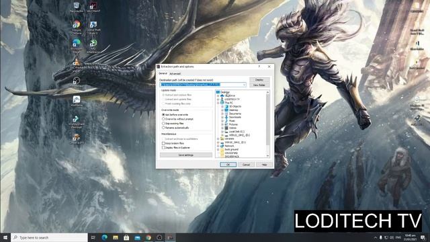Image resolution: width=430 pixels, height=242 pixels.
Task: Launch Microsoft Edge from the taskbar
Action: pos(105,237)
